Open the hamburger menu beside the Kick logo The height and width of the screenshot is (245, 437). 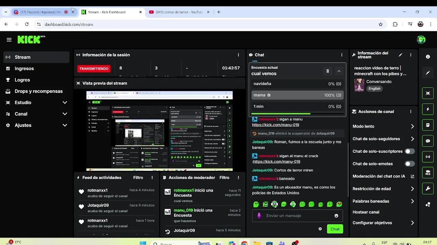9,40
